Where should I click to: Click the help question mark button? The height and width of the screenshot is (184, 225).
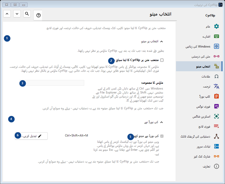[x=38, y=15]
